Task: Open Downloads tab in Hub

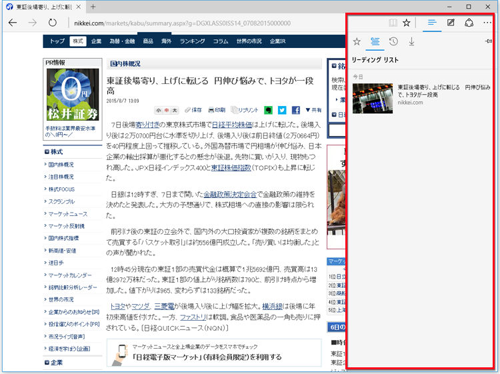Action: pyautogui.click(x=411, y=42)
